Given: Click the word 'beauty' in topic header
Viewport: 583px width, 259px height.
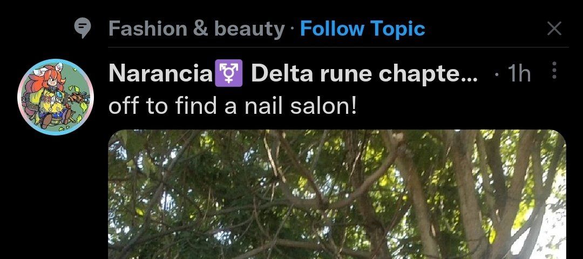Looking at the screenshot, I should (x=249, y=29).
